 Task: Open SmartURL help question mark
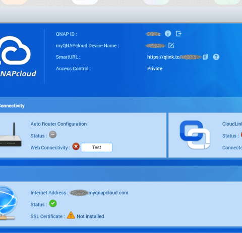pyautogui.click(x=216, y=57)
